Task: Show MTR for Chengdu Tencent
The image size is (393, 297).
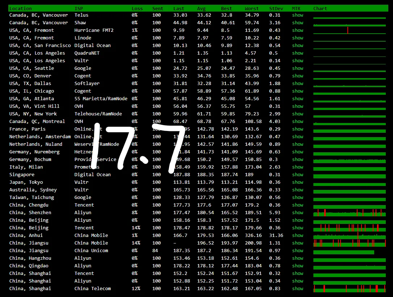Action: [297, 205]
